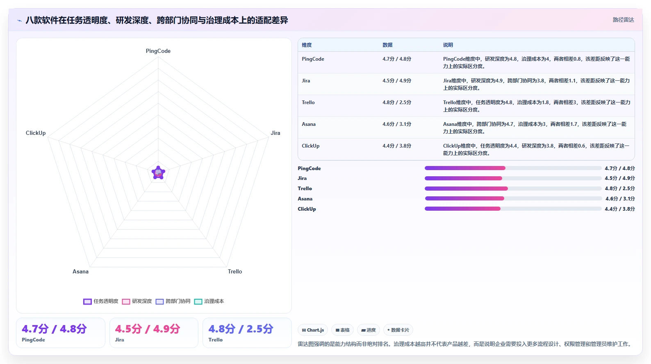Click the Trello description text in the table
The image size is (651, 364).
coord(536,106)
